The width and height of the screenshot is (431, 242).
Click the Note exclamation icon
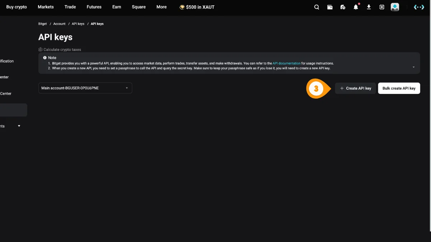[45, 58]
